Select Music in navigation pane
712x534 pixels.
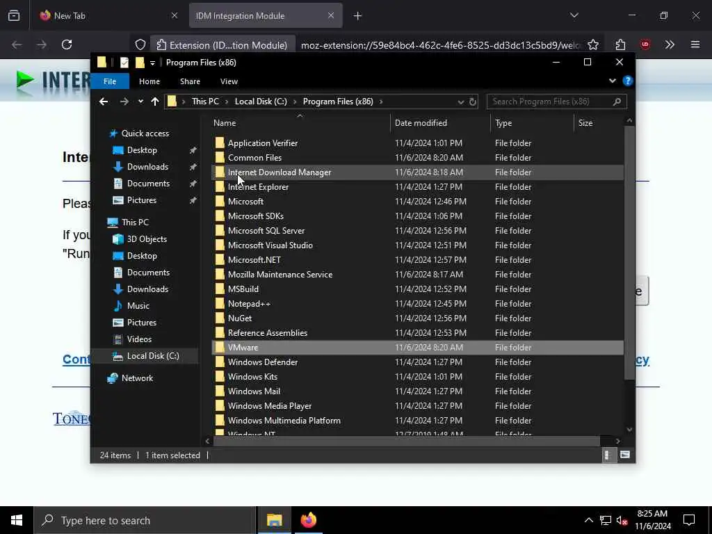[x=138, y=306]
